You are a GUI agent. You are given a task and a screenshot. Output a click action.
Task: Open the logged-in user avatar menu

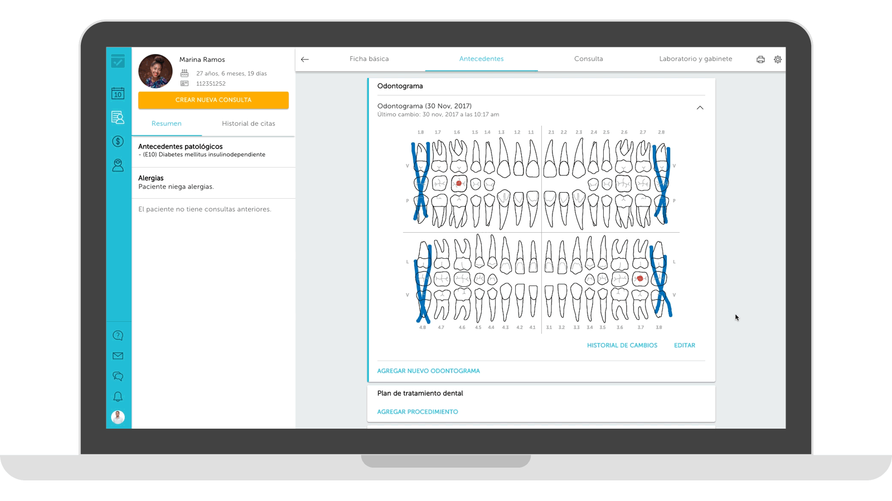click(x=118, y=417)
